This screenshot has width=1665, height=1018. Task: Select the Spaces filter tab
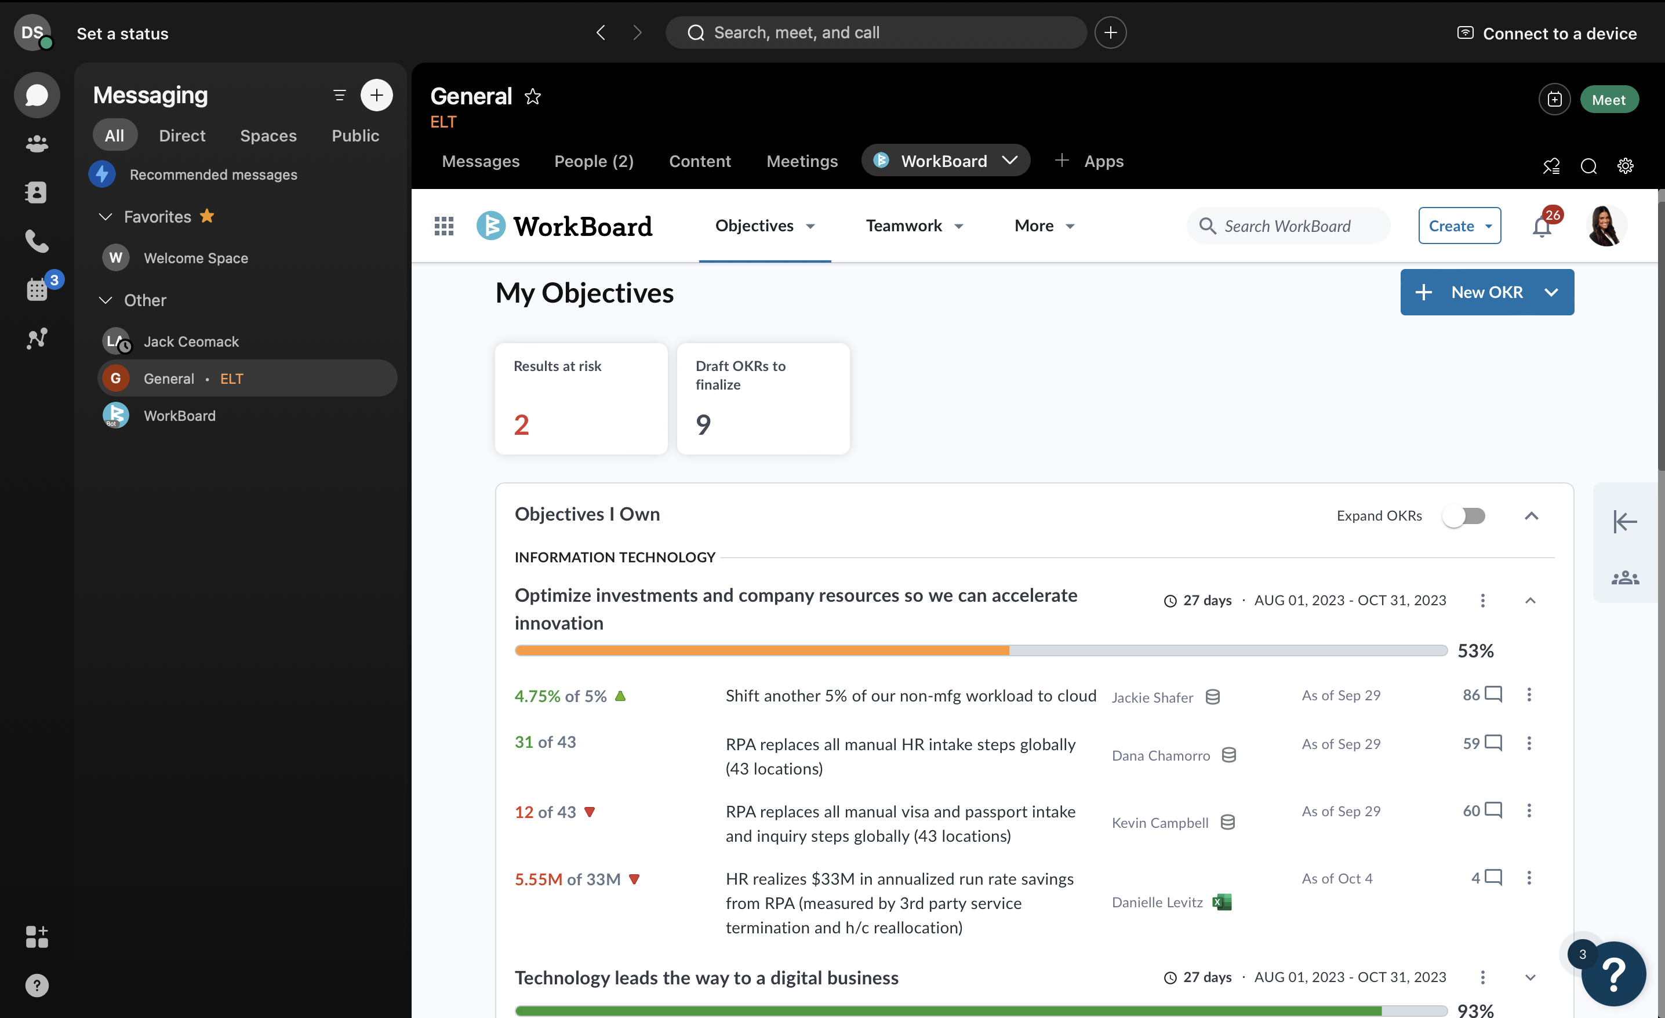point(268,136)
